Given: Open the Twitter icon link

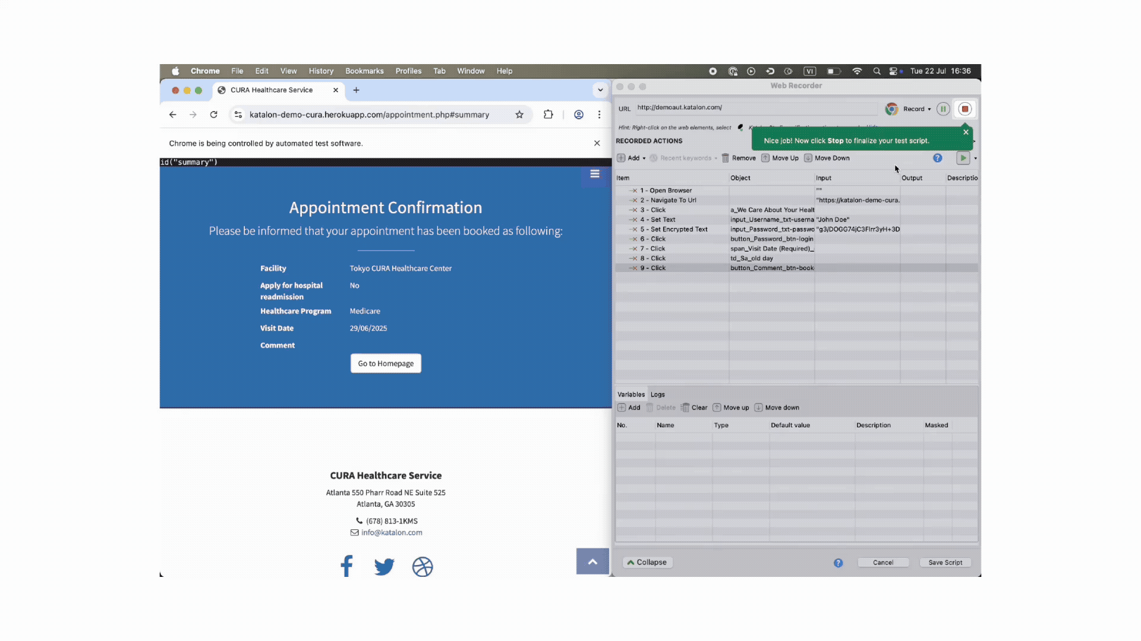Looking at the screenshot, I should point(384,567).
